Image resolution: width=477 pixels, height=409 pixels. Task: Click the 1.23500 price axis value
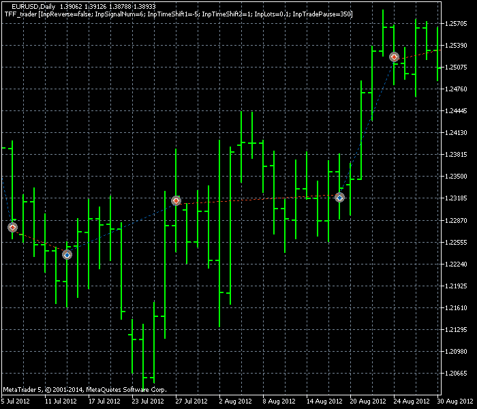pyautogui.click(x=456, y=177)
